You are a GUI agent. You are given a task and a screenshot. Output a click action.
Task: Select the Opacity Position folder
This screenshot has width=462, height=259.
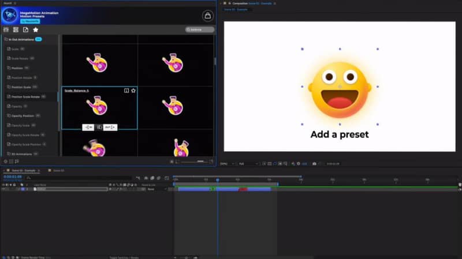pos(23,116)
